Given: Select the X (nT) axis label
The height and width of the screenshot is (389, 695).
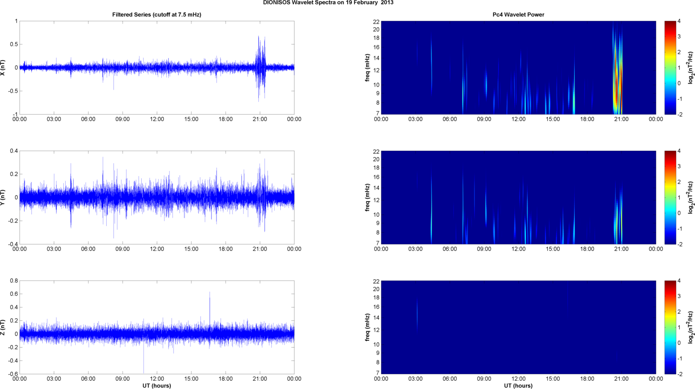Looking at the screenshot, I should pyautogui.click(x=3, y=67).
